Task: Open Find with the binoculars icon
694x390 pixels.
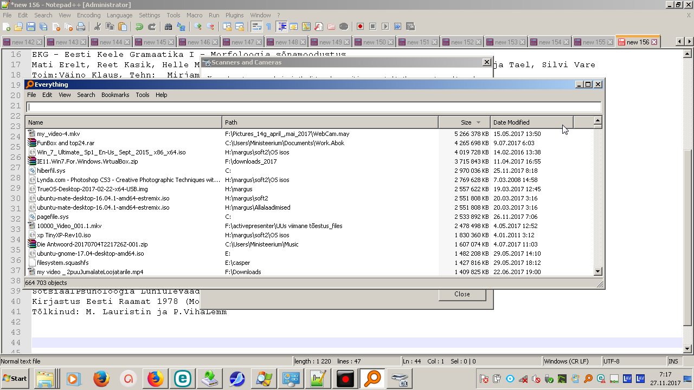Action: point(168,27)
